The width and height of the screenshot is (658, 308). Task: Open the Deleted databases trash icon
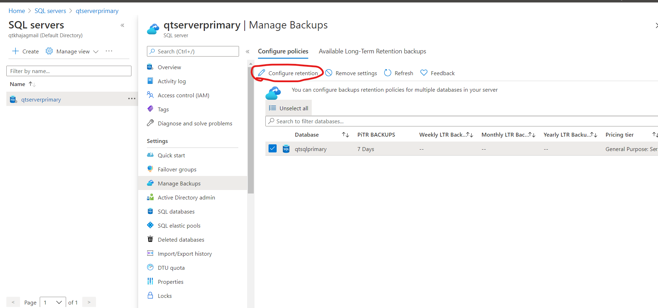(150, 239)
